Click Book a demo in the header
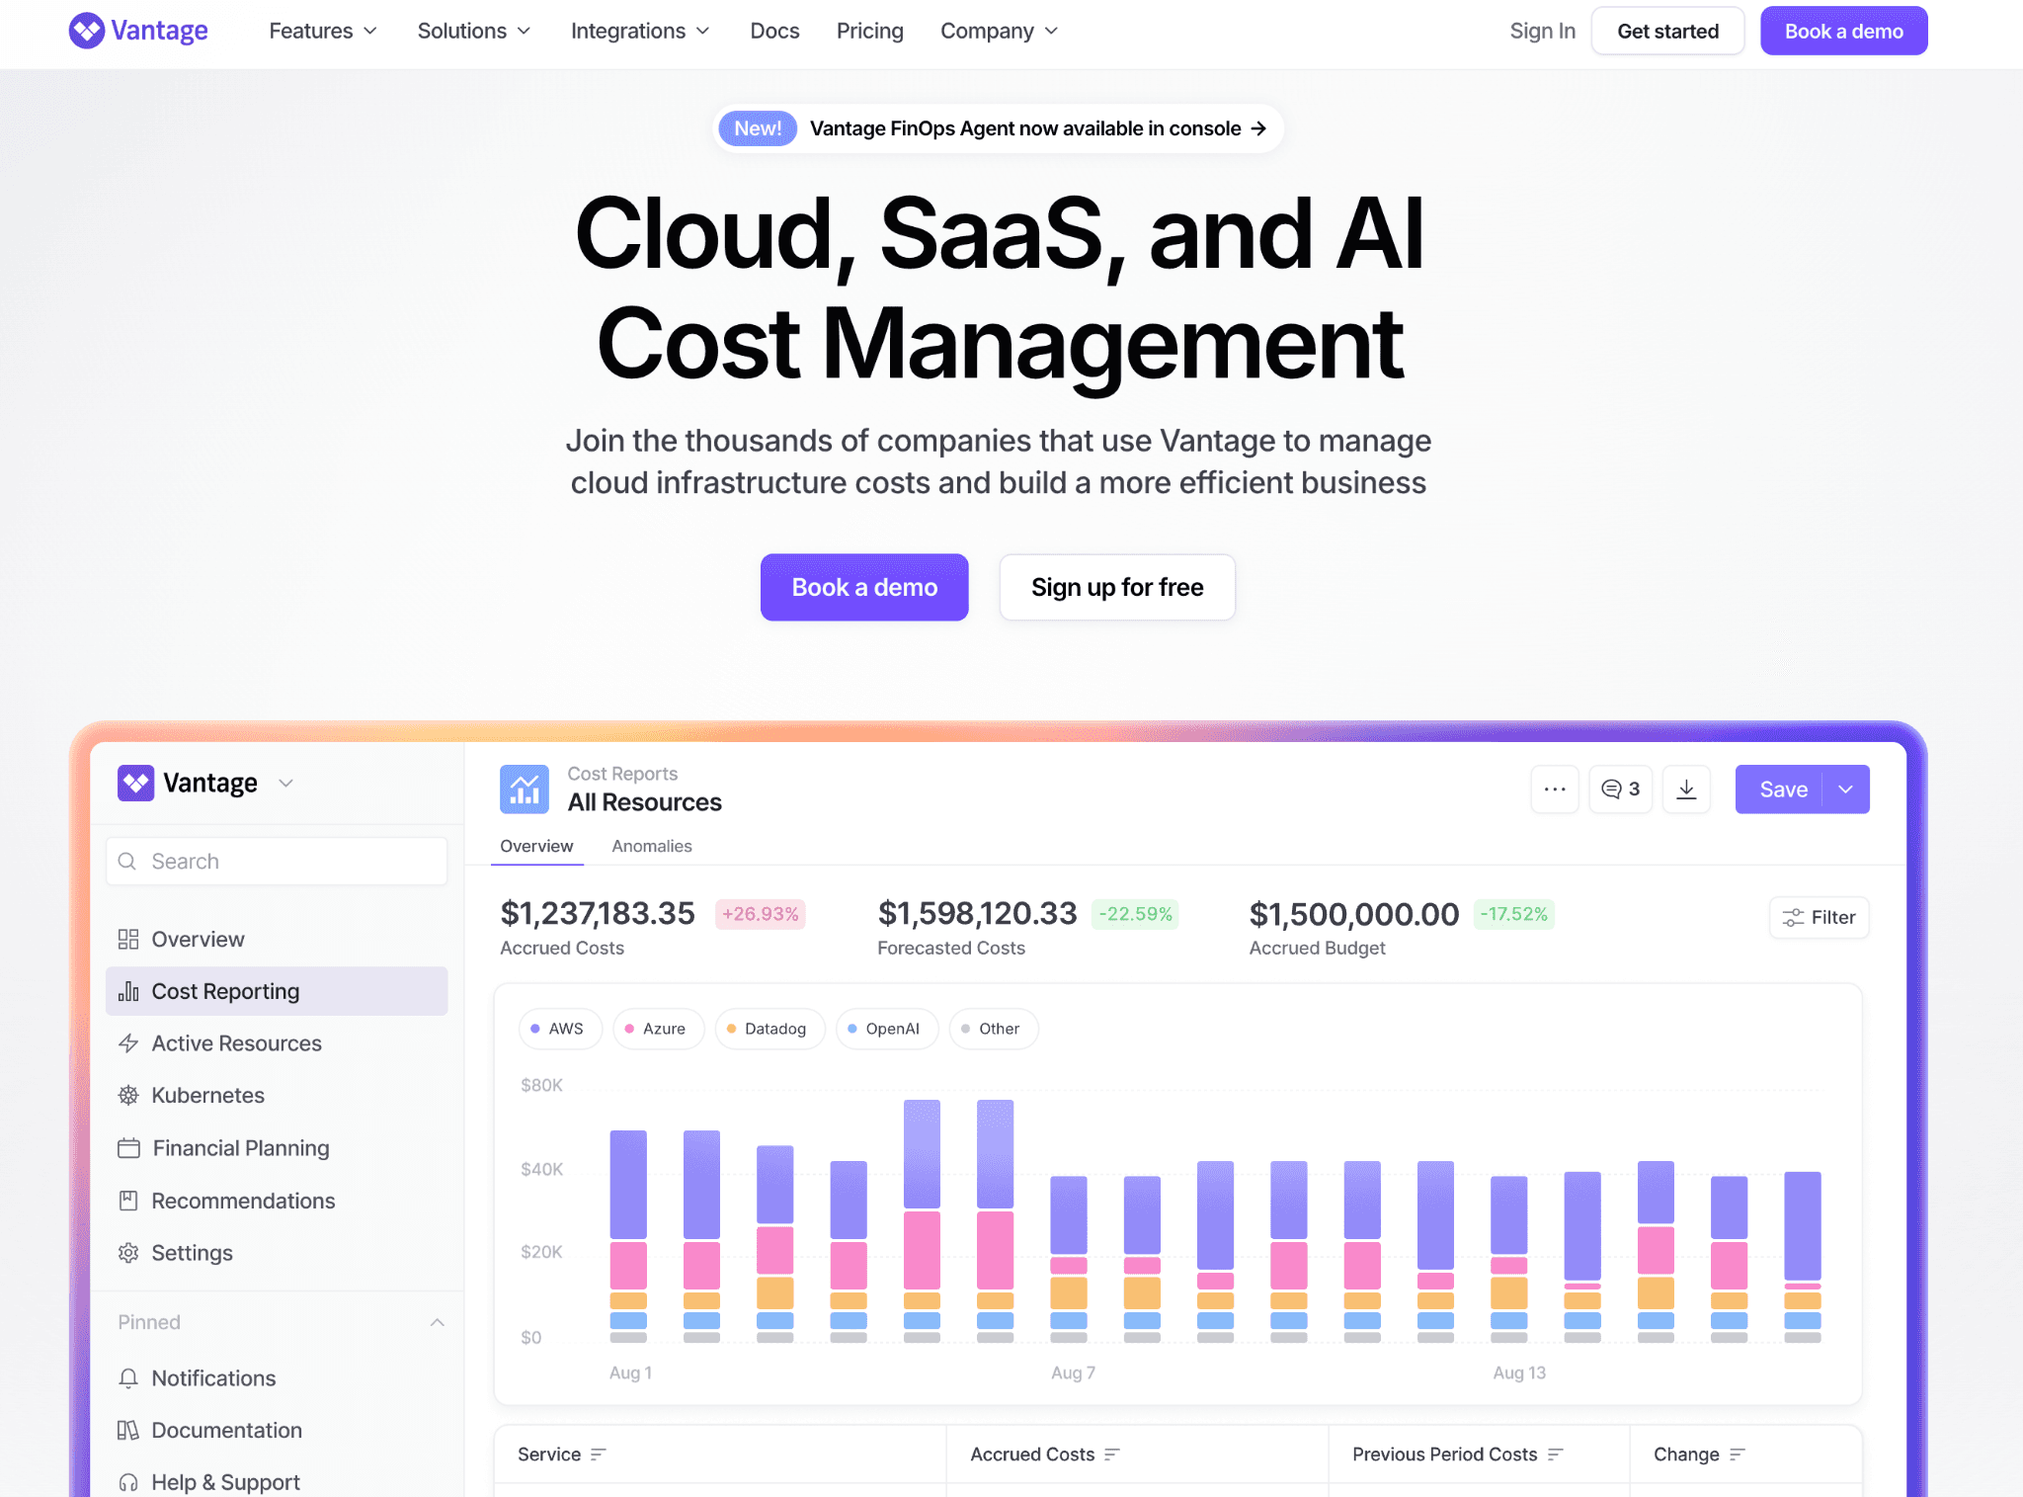 tap(1843, 31)
